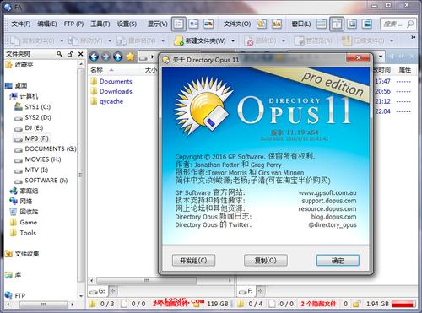Open the 压缩文件(I) dropdown arrow
This screenshot has width=422, height=313.
[x=392, y=41]
